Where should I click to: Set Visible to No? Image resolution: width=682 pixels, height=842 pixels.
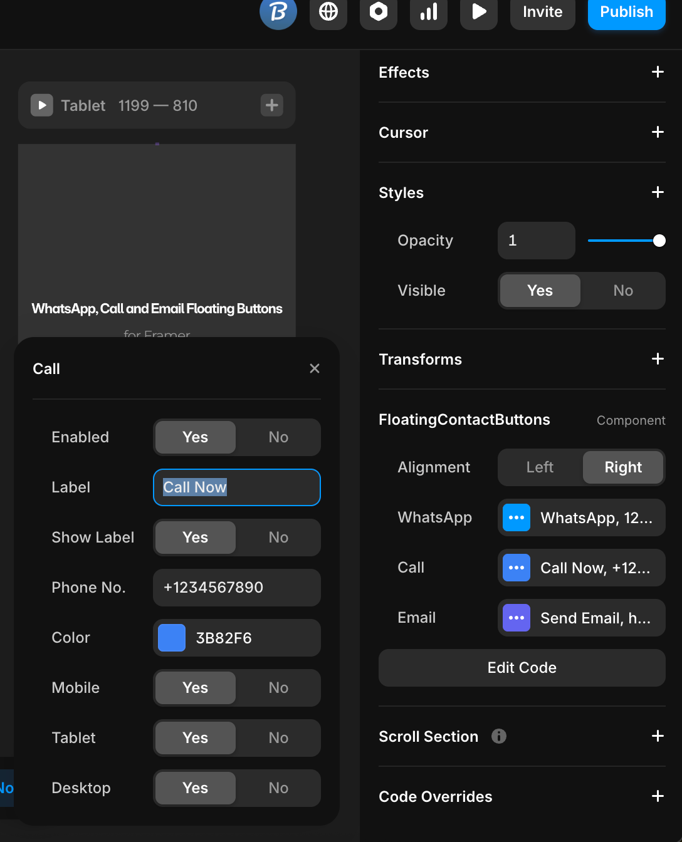coord(623,291)
